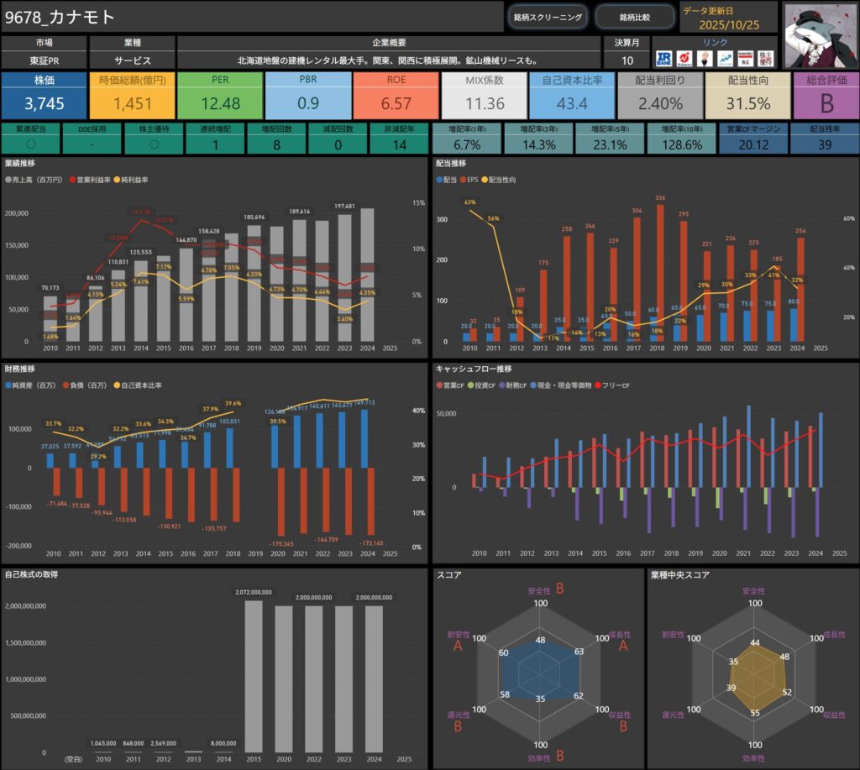Click the 銘柄比較 button
The image size is (860, 770).
[x=634, y=17]
